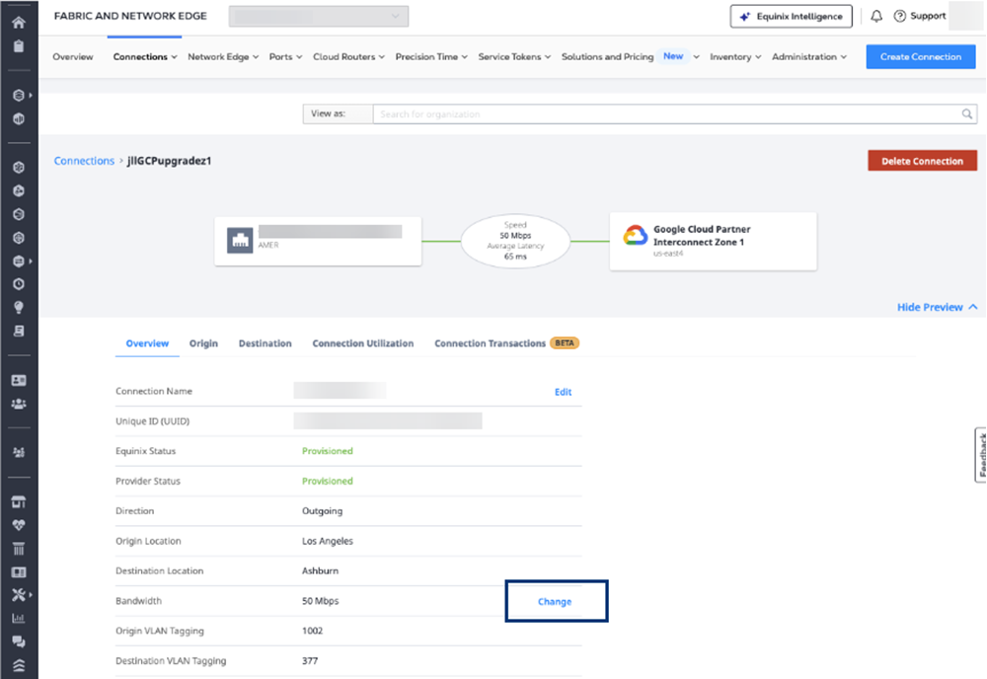The image size is (987, 679).
Task: Click the port icon in the origin card
Action: (x=240, y=241)
